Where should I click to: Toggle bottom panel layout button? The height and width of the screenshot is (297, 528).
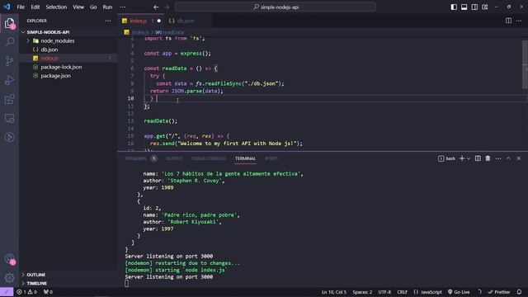click(x=464, y=7)
